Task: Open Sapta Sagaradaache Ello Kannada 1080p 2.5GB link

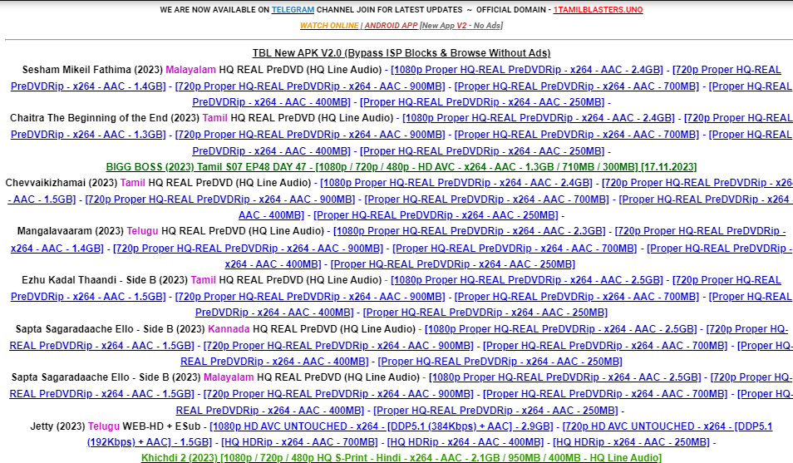Action: coord(560,329)
